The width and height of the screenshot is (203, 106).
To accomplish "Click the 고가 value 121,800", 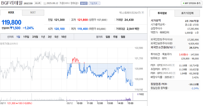I will point(82,20).
